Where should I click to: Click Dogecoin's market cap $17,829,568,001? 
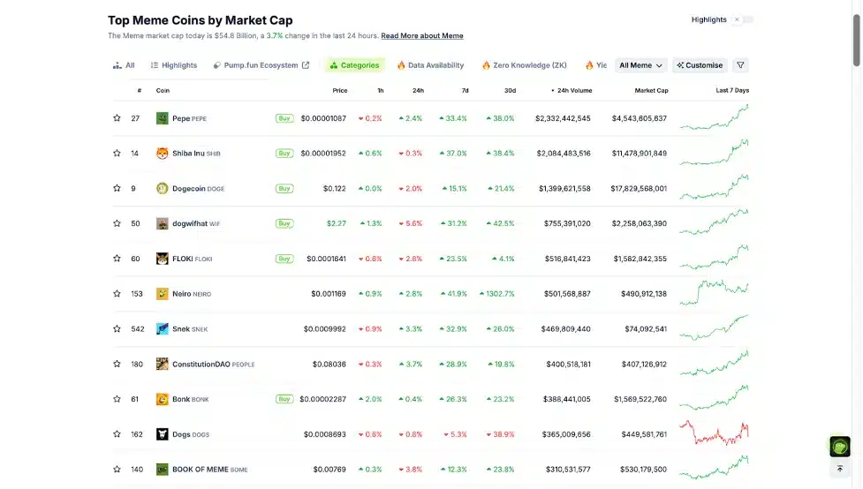639,189
